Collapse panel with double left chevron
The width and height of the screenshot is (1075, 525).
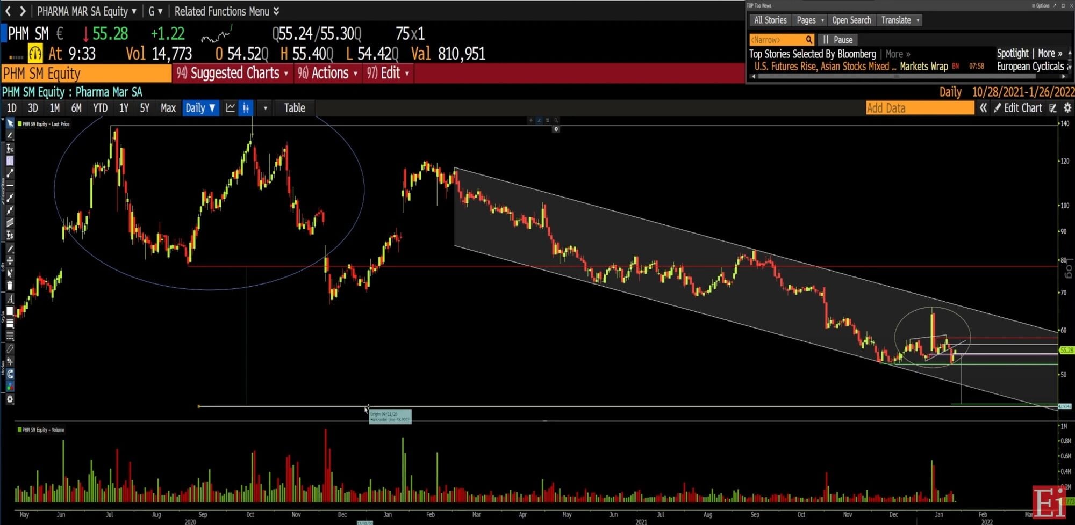(x=983, y=108)
